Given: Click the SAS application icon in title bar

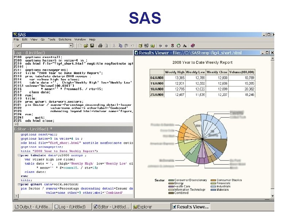Looking at the screenshot, I should (x=15, y=35).
